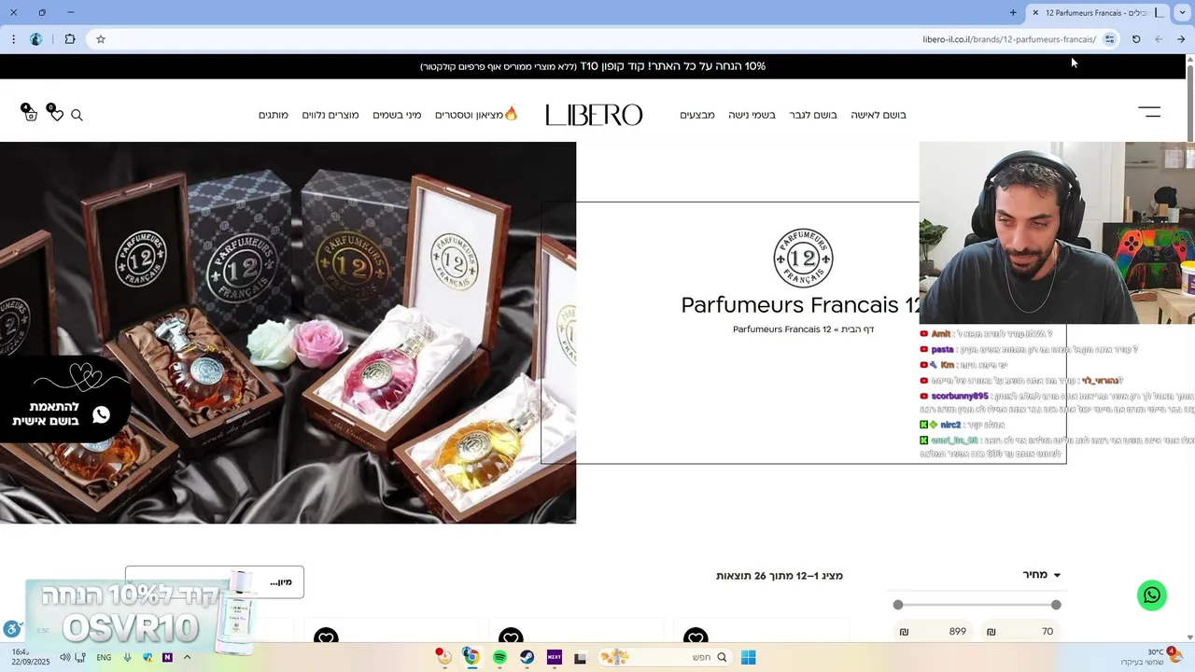The height and width of the screenshot is (672, 1195).
Task: Open volume control in system tray
Action: point(64,657)
